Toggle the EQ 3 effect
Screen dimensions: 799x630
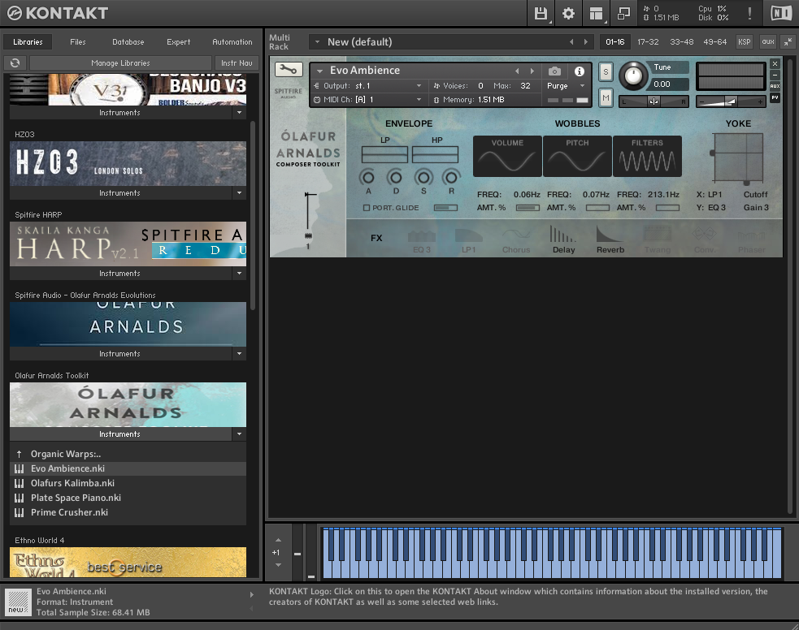click(422, 239)
